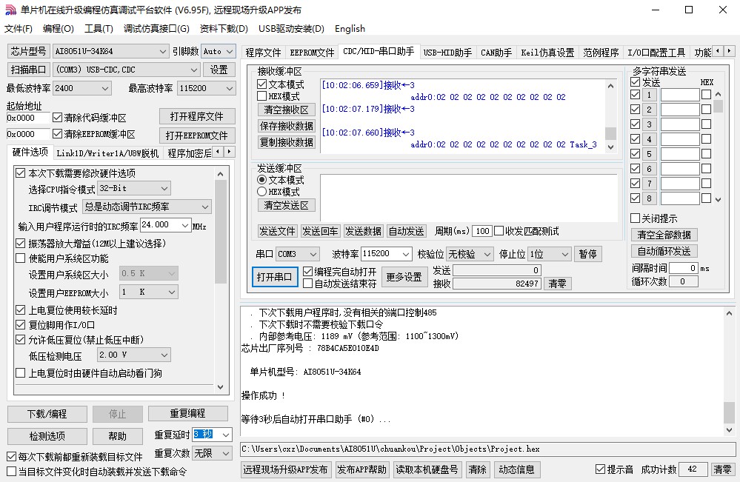Switch to Link1D/Writer1A/U8W脱机 tab
This screenshot has height=482, width=740.
pyautogui.click(x=107, y=153)
